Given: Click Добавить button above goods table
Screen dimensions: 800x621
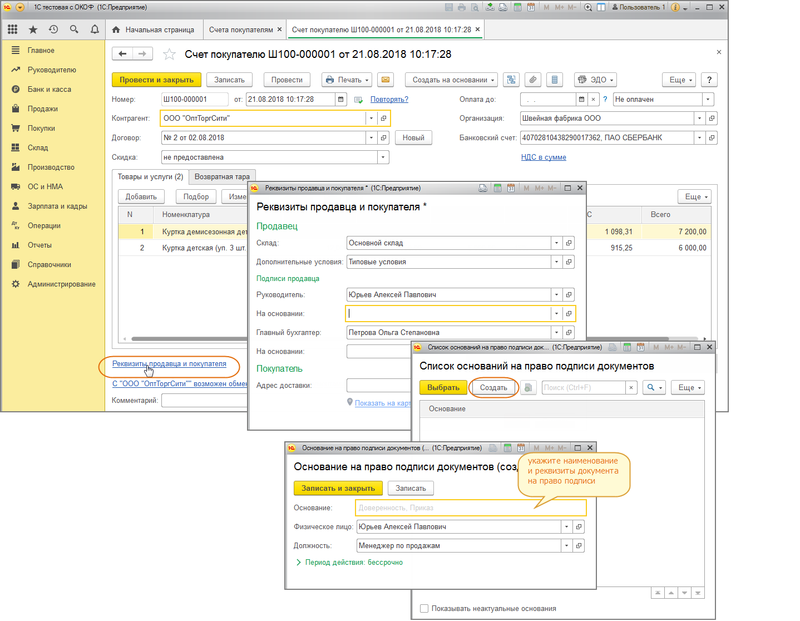Looking at the screenshot, I should (x=141, y=196).
